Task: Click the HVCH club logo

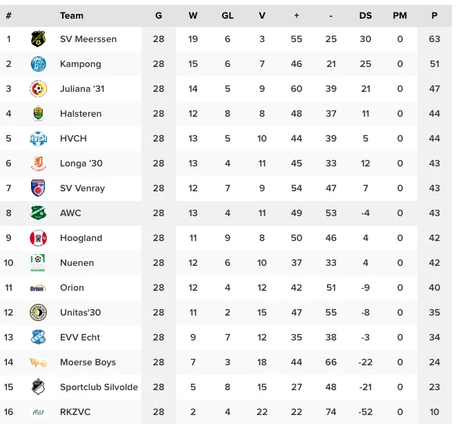Action: pyautogui.click(x=38, y=139)
